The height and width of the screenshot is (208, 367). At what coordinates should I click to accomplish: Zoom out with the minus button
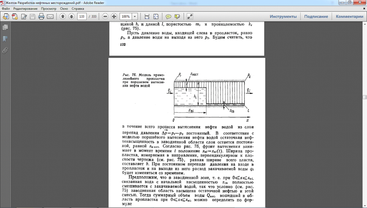(105, 17)
